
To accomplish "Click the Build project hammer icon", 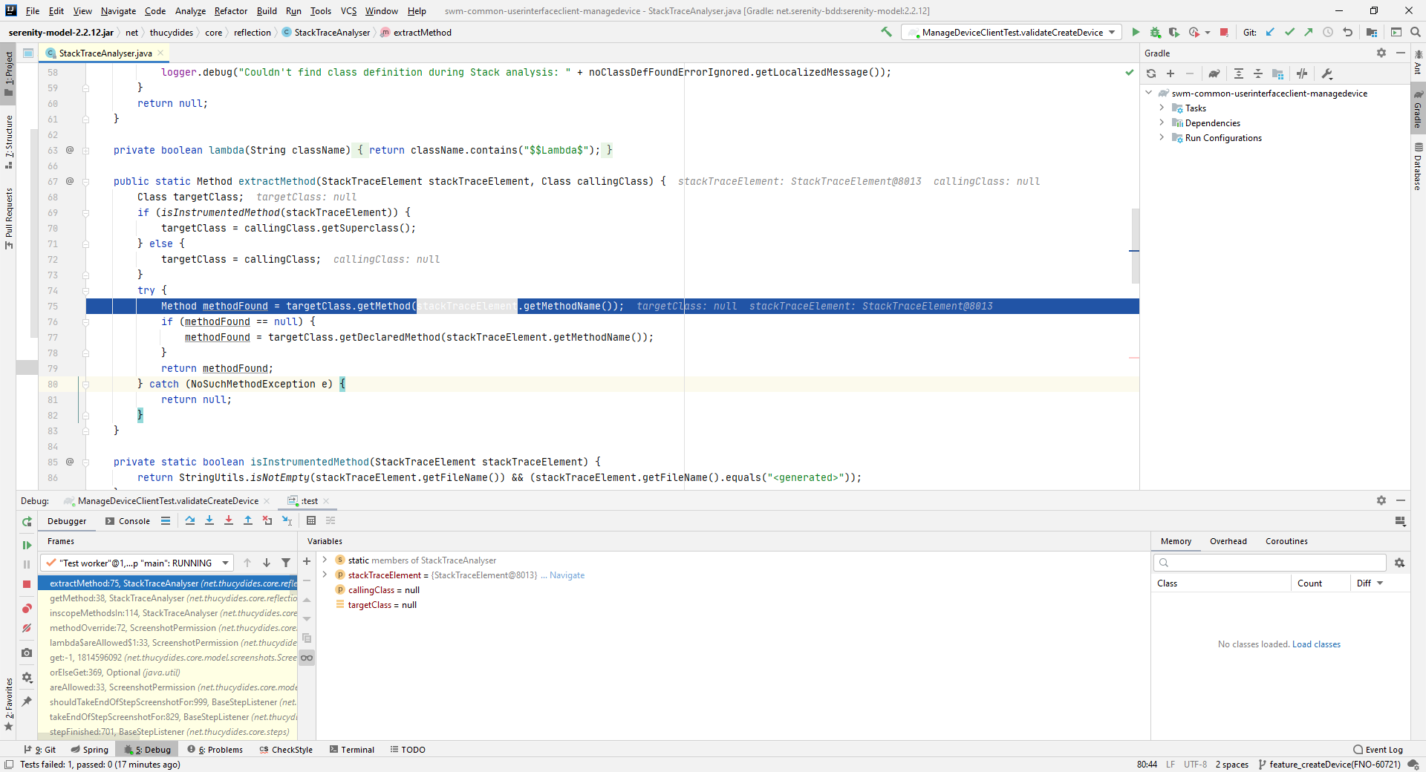I will point(886,32).
